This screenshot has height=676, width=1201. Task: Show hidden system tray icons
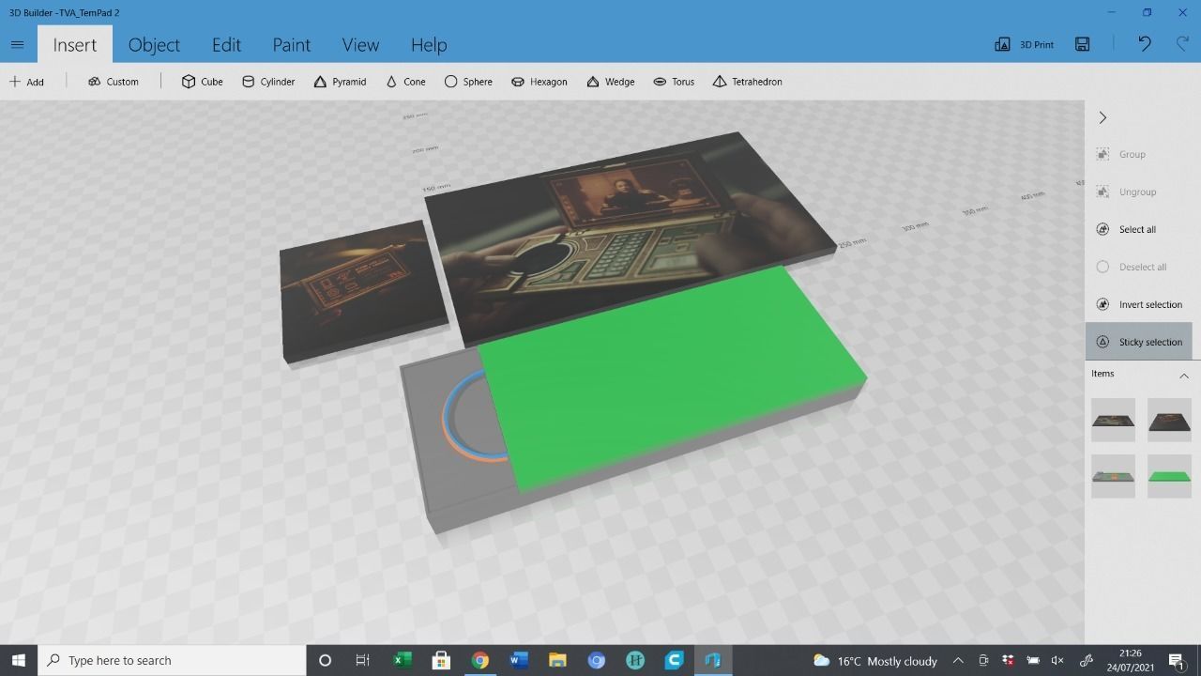[x=958, y=660]
